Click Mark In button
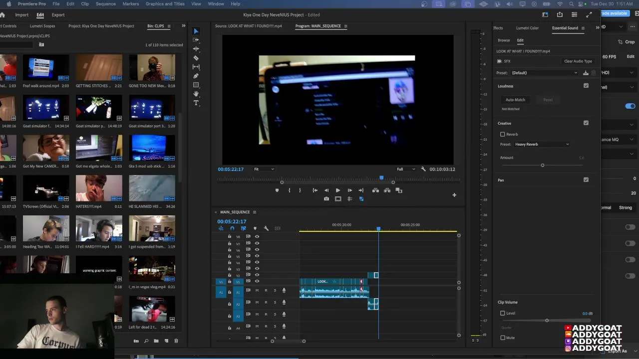The height and width of the screenshot is (359, 639). (289, 190)
